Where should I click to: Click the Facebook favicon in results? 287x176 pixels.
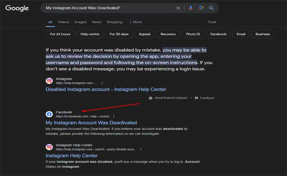pyautogui.click(x=49, y=114)
